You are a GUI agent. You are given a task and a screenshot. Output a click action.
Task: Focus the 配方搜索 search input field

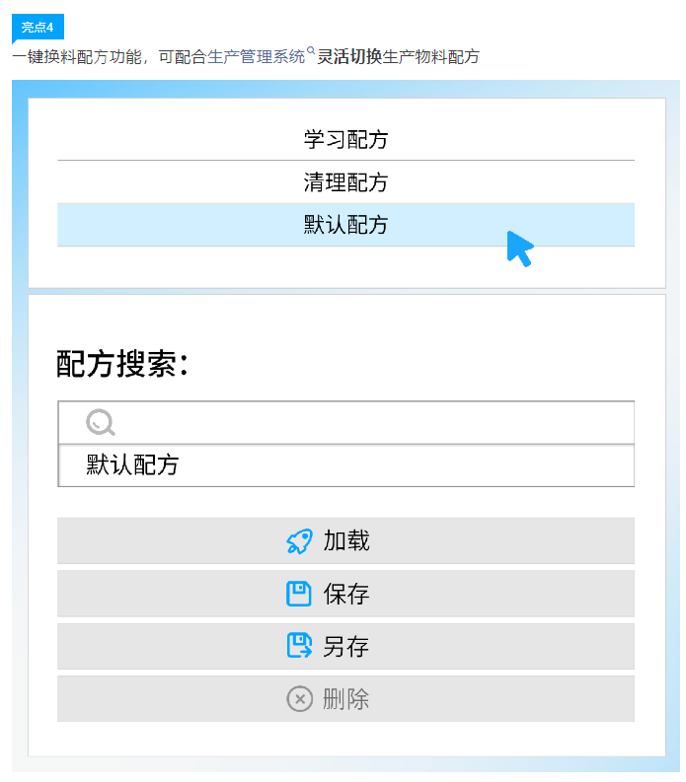[346, 422]
